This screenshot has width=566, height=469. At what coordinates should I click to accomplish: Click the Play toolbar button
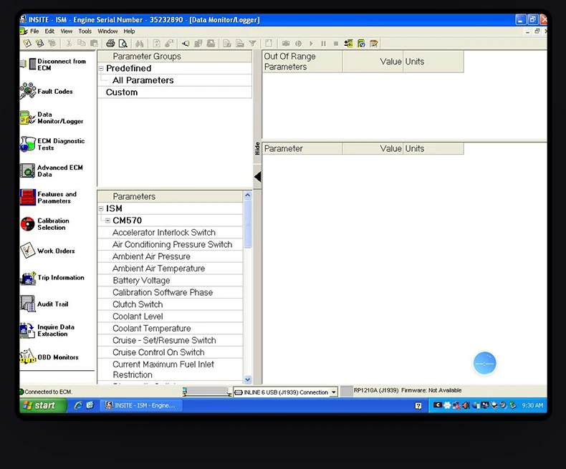tap(311, 44)
